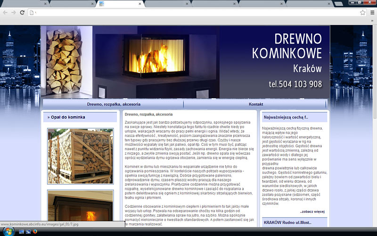
Task: Open the Windows Start menu
Action: [x=8, y=231]
